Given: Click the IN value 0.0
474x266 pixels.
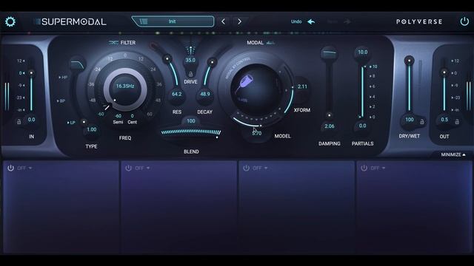Looking at the screenshot, I should point(31,120).
